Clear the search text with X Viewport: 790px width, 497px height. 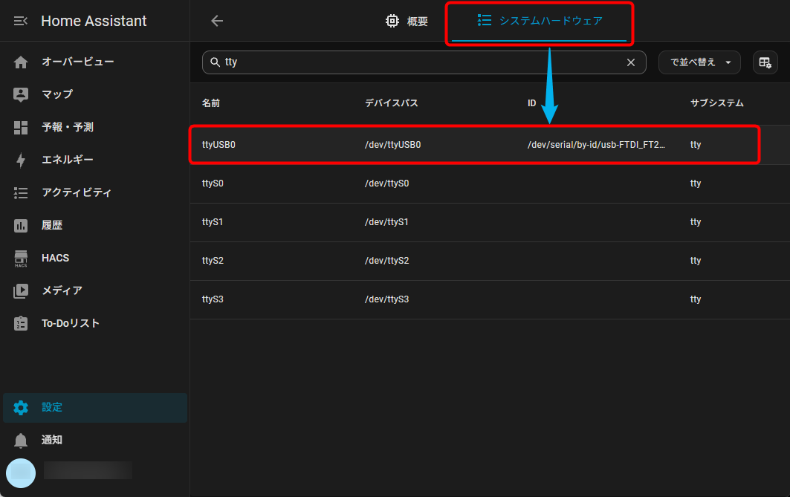(630, 62)
